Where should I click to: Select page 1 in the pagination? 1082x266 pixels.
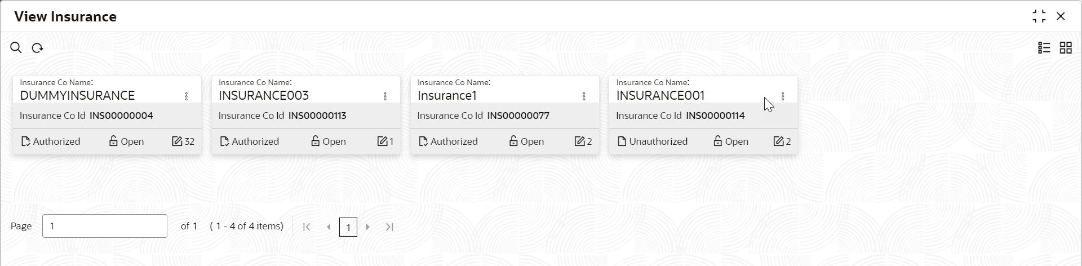click(348, 227)
